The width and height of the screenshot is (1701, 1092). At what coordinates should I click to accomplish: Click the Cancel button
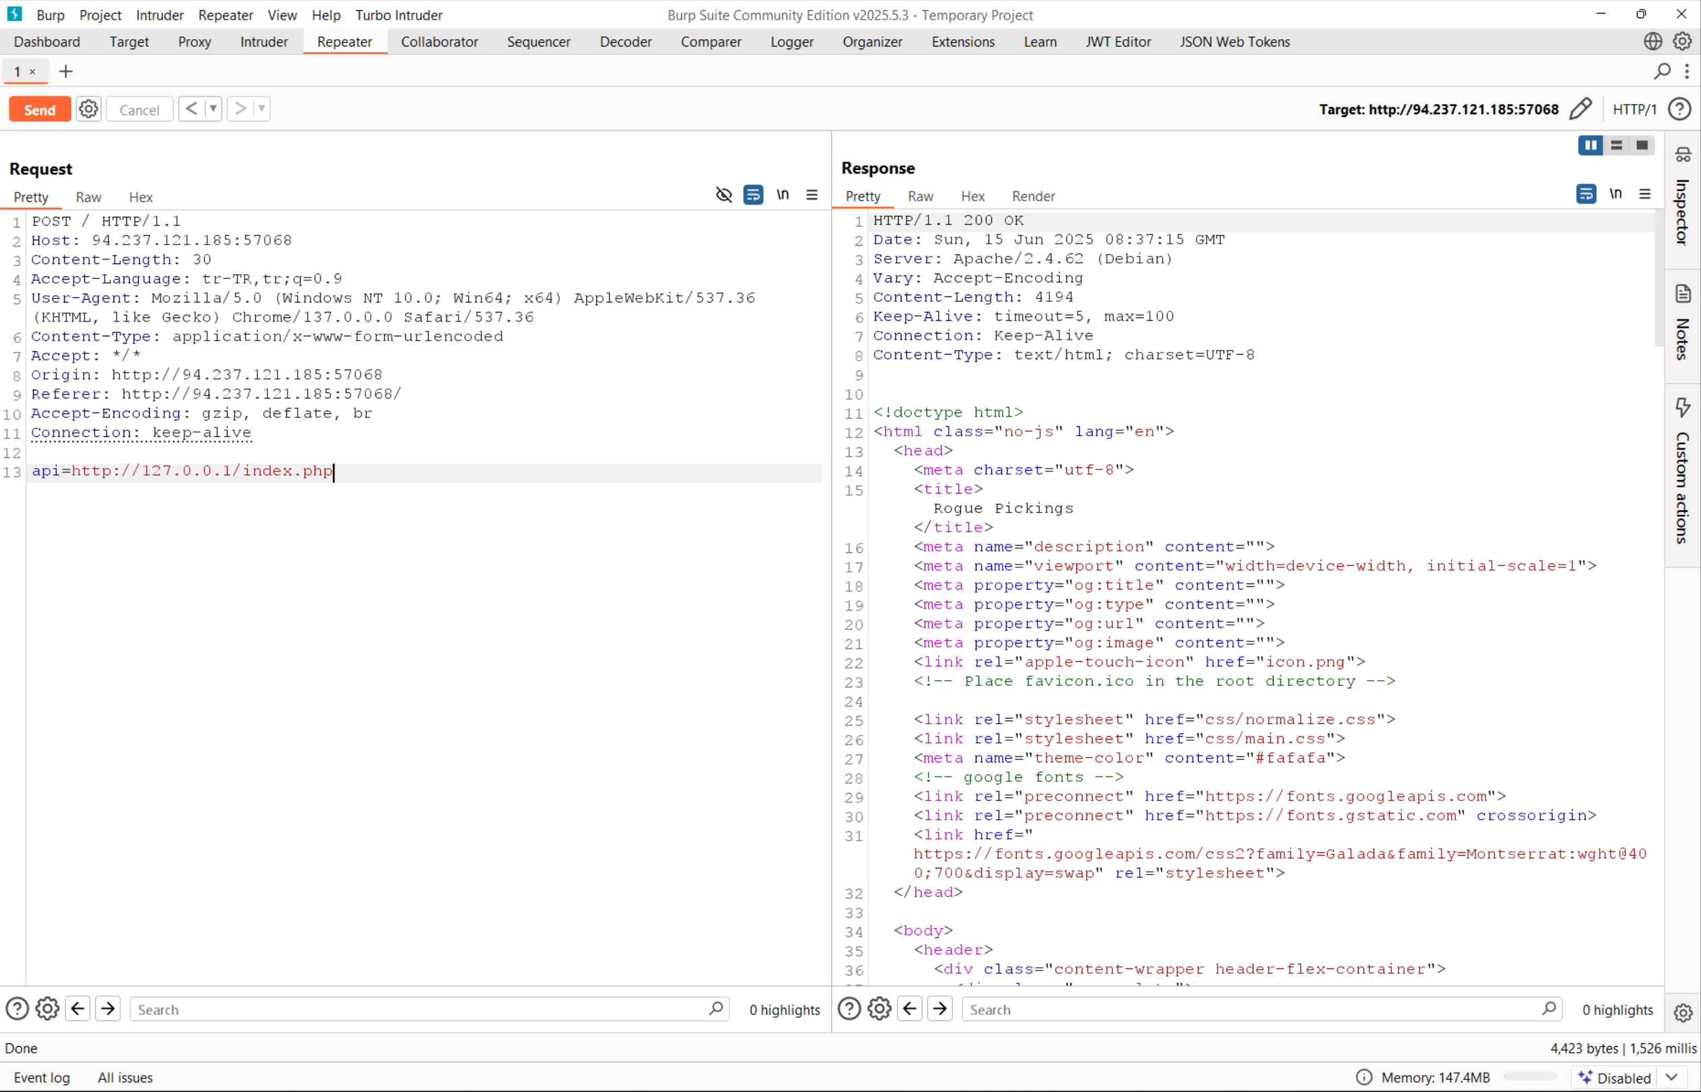(x=139, y=109)
